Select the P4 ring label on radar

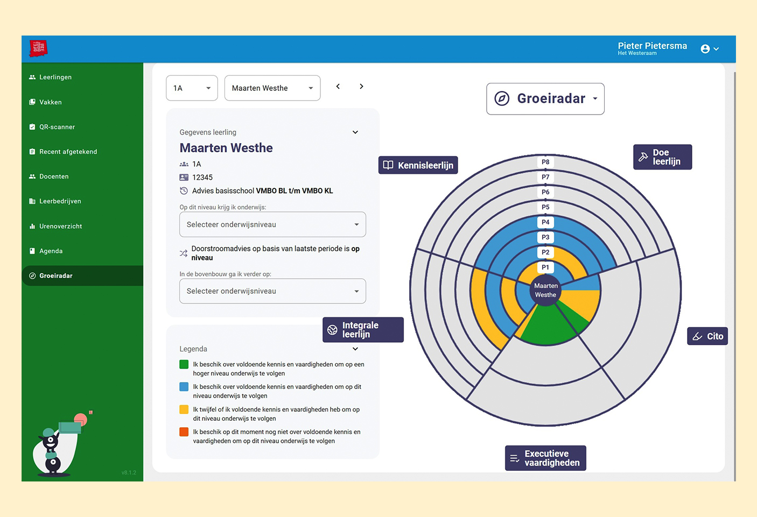click(x=545, y=222)
